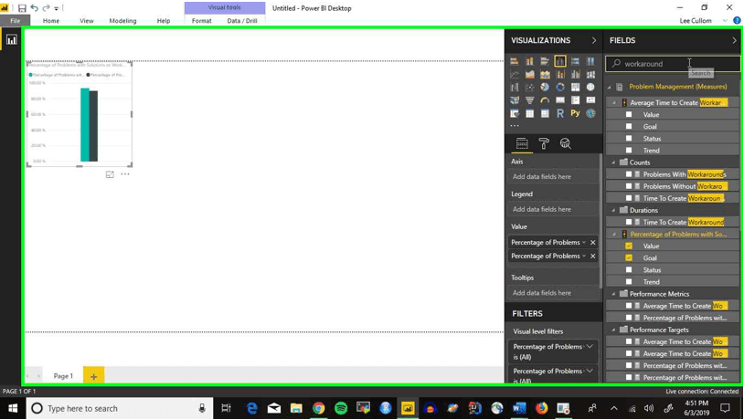Check Status under Percentage of Problems
The image size is (744, 419).
tap(629, 269)
